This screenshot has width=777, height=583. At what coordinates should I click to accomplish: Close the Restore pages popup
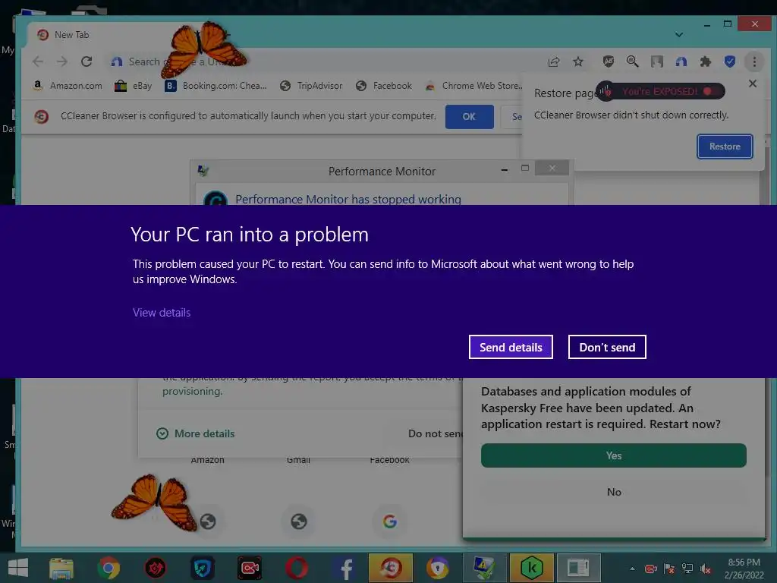(x=752, y=84)
